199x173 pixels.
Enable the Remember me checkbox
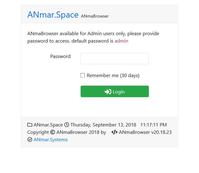(83, 75)
